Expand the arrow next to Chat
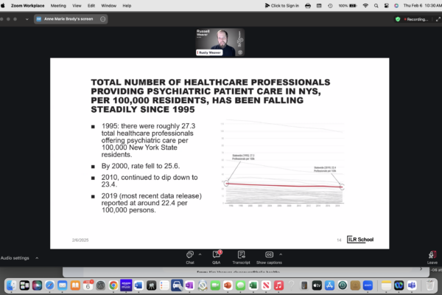442x295 pixels. point(200,253)
